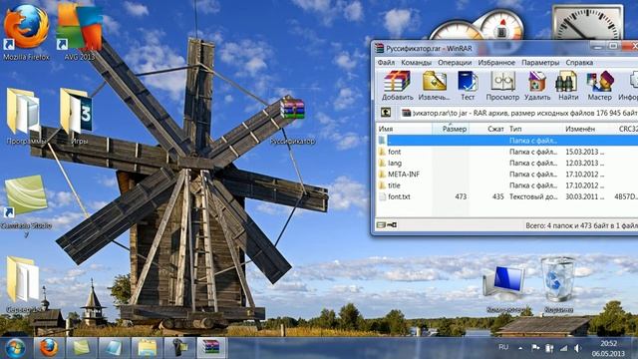Click the Firefox taskbar button

tap(49, 348)
